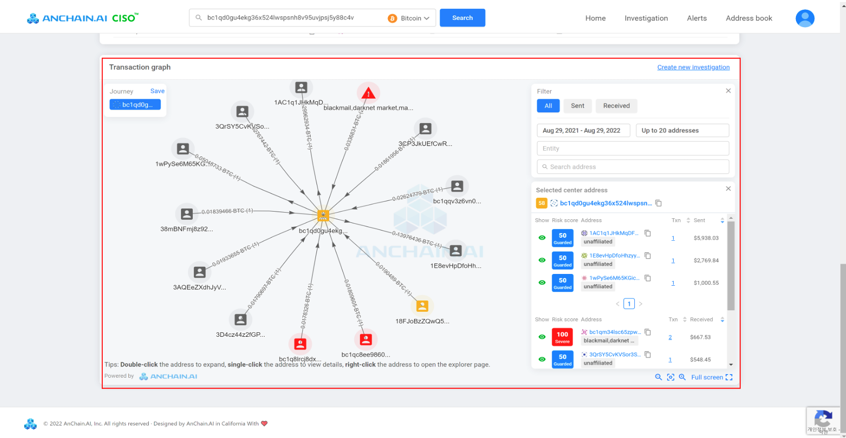The width and height of the screenshot is (846, 438).
Task: Select the 1E8evHpDfoHh graph node
Action: click(455, 250)
